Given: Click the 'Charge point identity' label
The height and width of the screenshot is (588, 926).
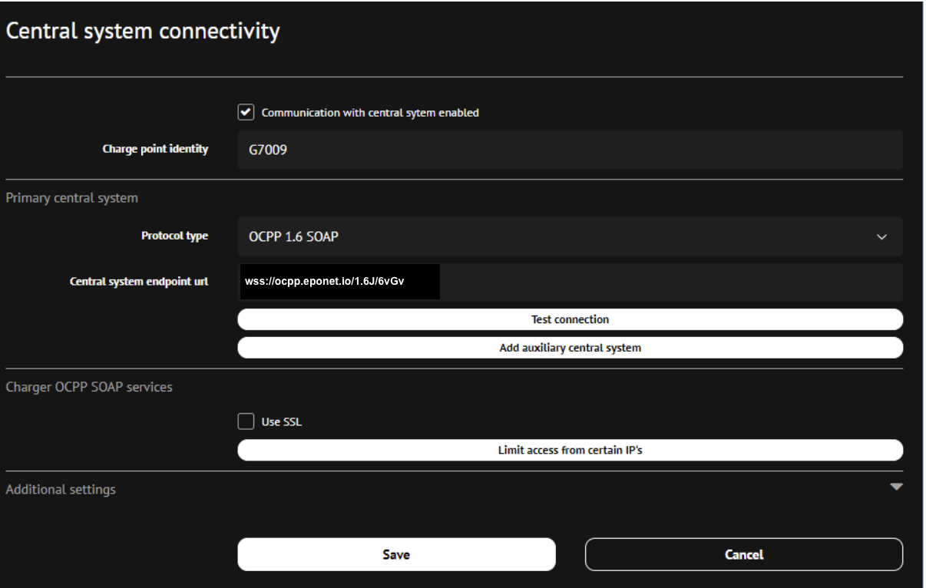Looking at the screenshot, I should [155, 149].
